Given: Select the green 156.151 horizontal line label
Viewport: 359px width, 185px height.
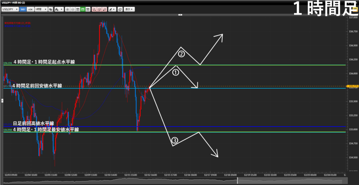Looking at the screenshot, I should [x=7, y=64].
